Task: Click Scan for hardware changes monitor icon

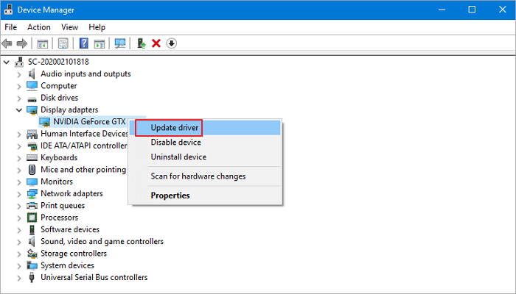Action: 119,43
